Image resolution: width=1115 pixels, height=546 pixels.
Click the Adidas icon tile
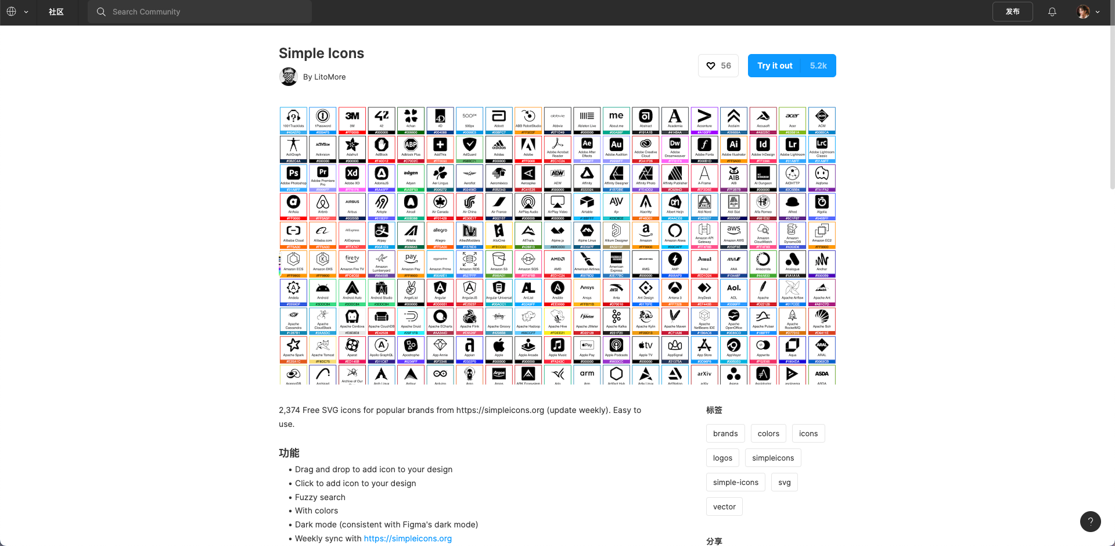(x=499, y=149)
